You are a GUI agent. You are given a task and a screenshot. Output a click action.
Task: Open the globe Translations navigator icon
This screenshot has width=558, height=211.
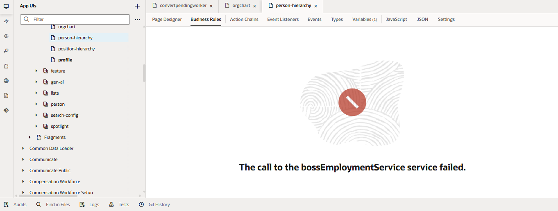click(x=6, y=81)
